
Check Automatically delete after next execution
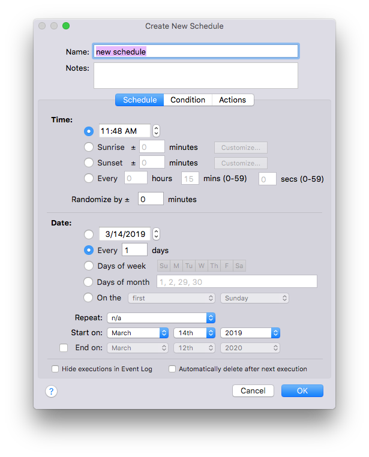[172, 369]
